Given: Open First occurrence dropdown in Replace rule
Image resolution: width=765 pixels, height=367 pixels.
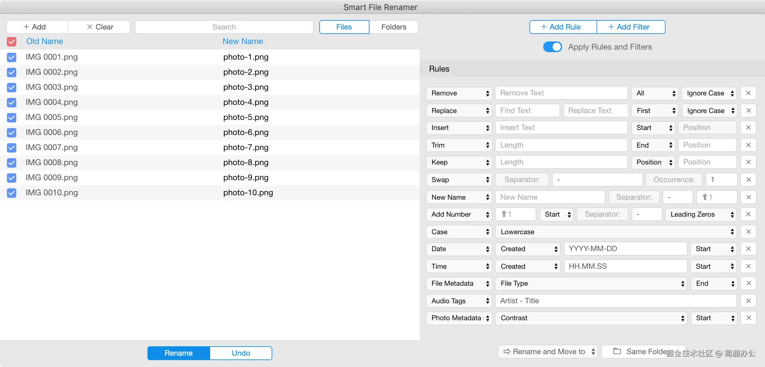Looking at the screenshot, I should (655, 111).
